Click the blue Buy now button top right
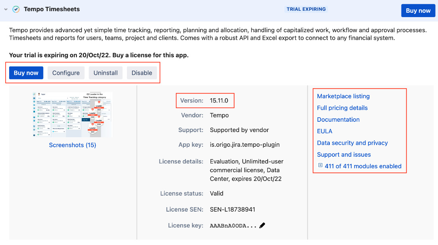The height and width of the screenshot is (245, 438). pos(418,10)
